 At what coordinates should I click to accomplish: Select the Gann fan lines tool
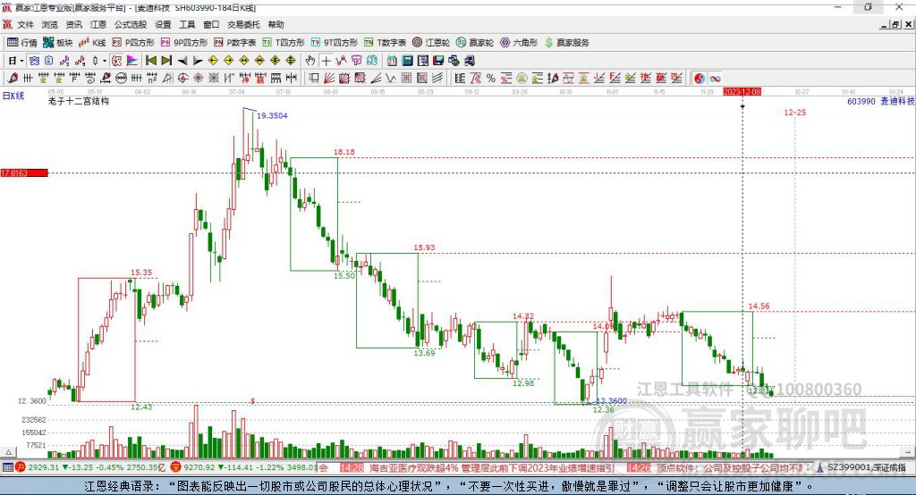pyautogui.click(x=329, y=79)
